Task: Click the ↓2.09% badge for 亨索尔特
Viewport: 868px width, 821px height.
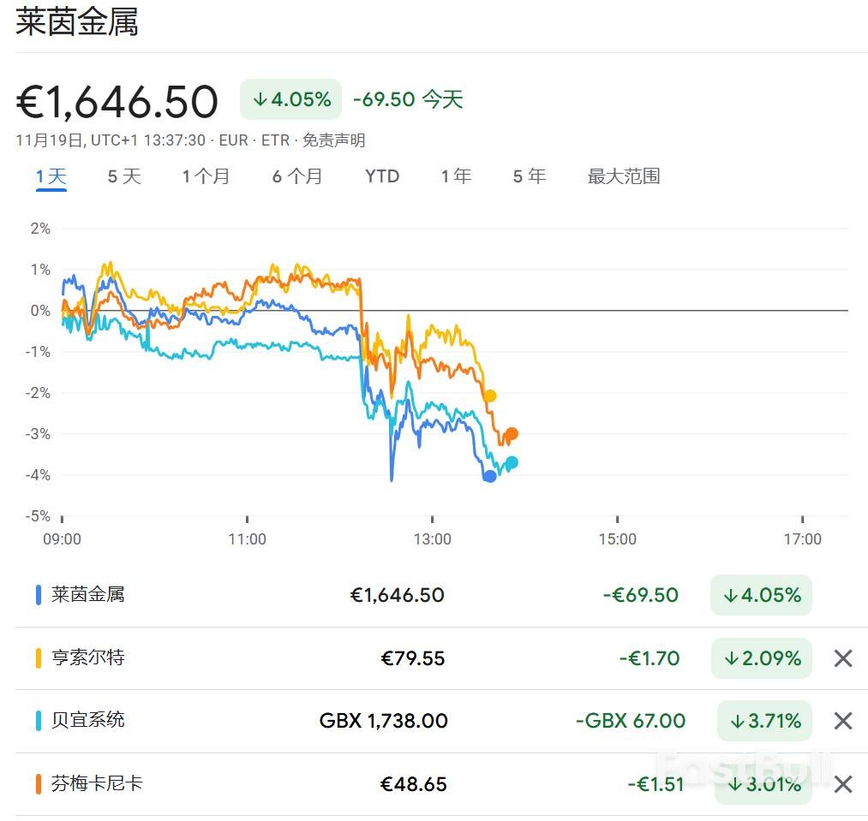Action: tap(761, 658)
